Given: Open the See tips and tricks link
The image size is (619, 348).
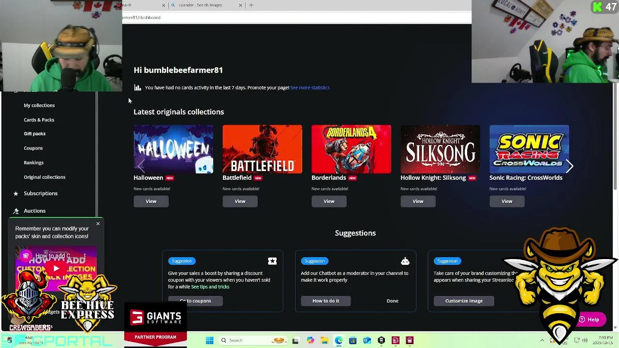Looking at the screenshot, I should tap(210, 287).
